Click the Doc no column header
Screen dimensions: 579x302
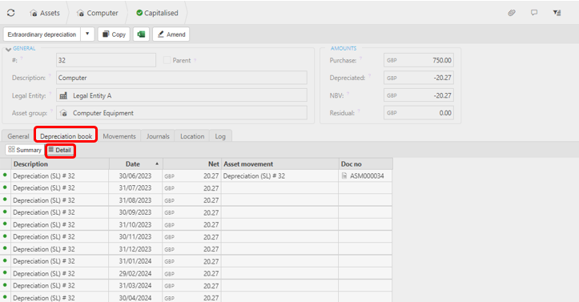(x=365, y=164)
